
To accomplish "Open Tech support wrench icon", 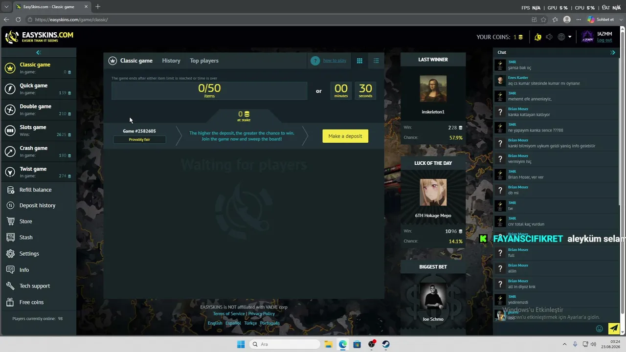I will click(x=10, y=286).
